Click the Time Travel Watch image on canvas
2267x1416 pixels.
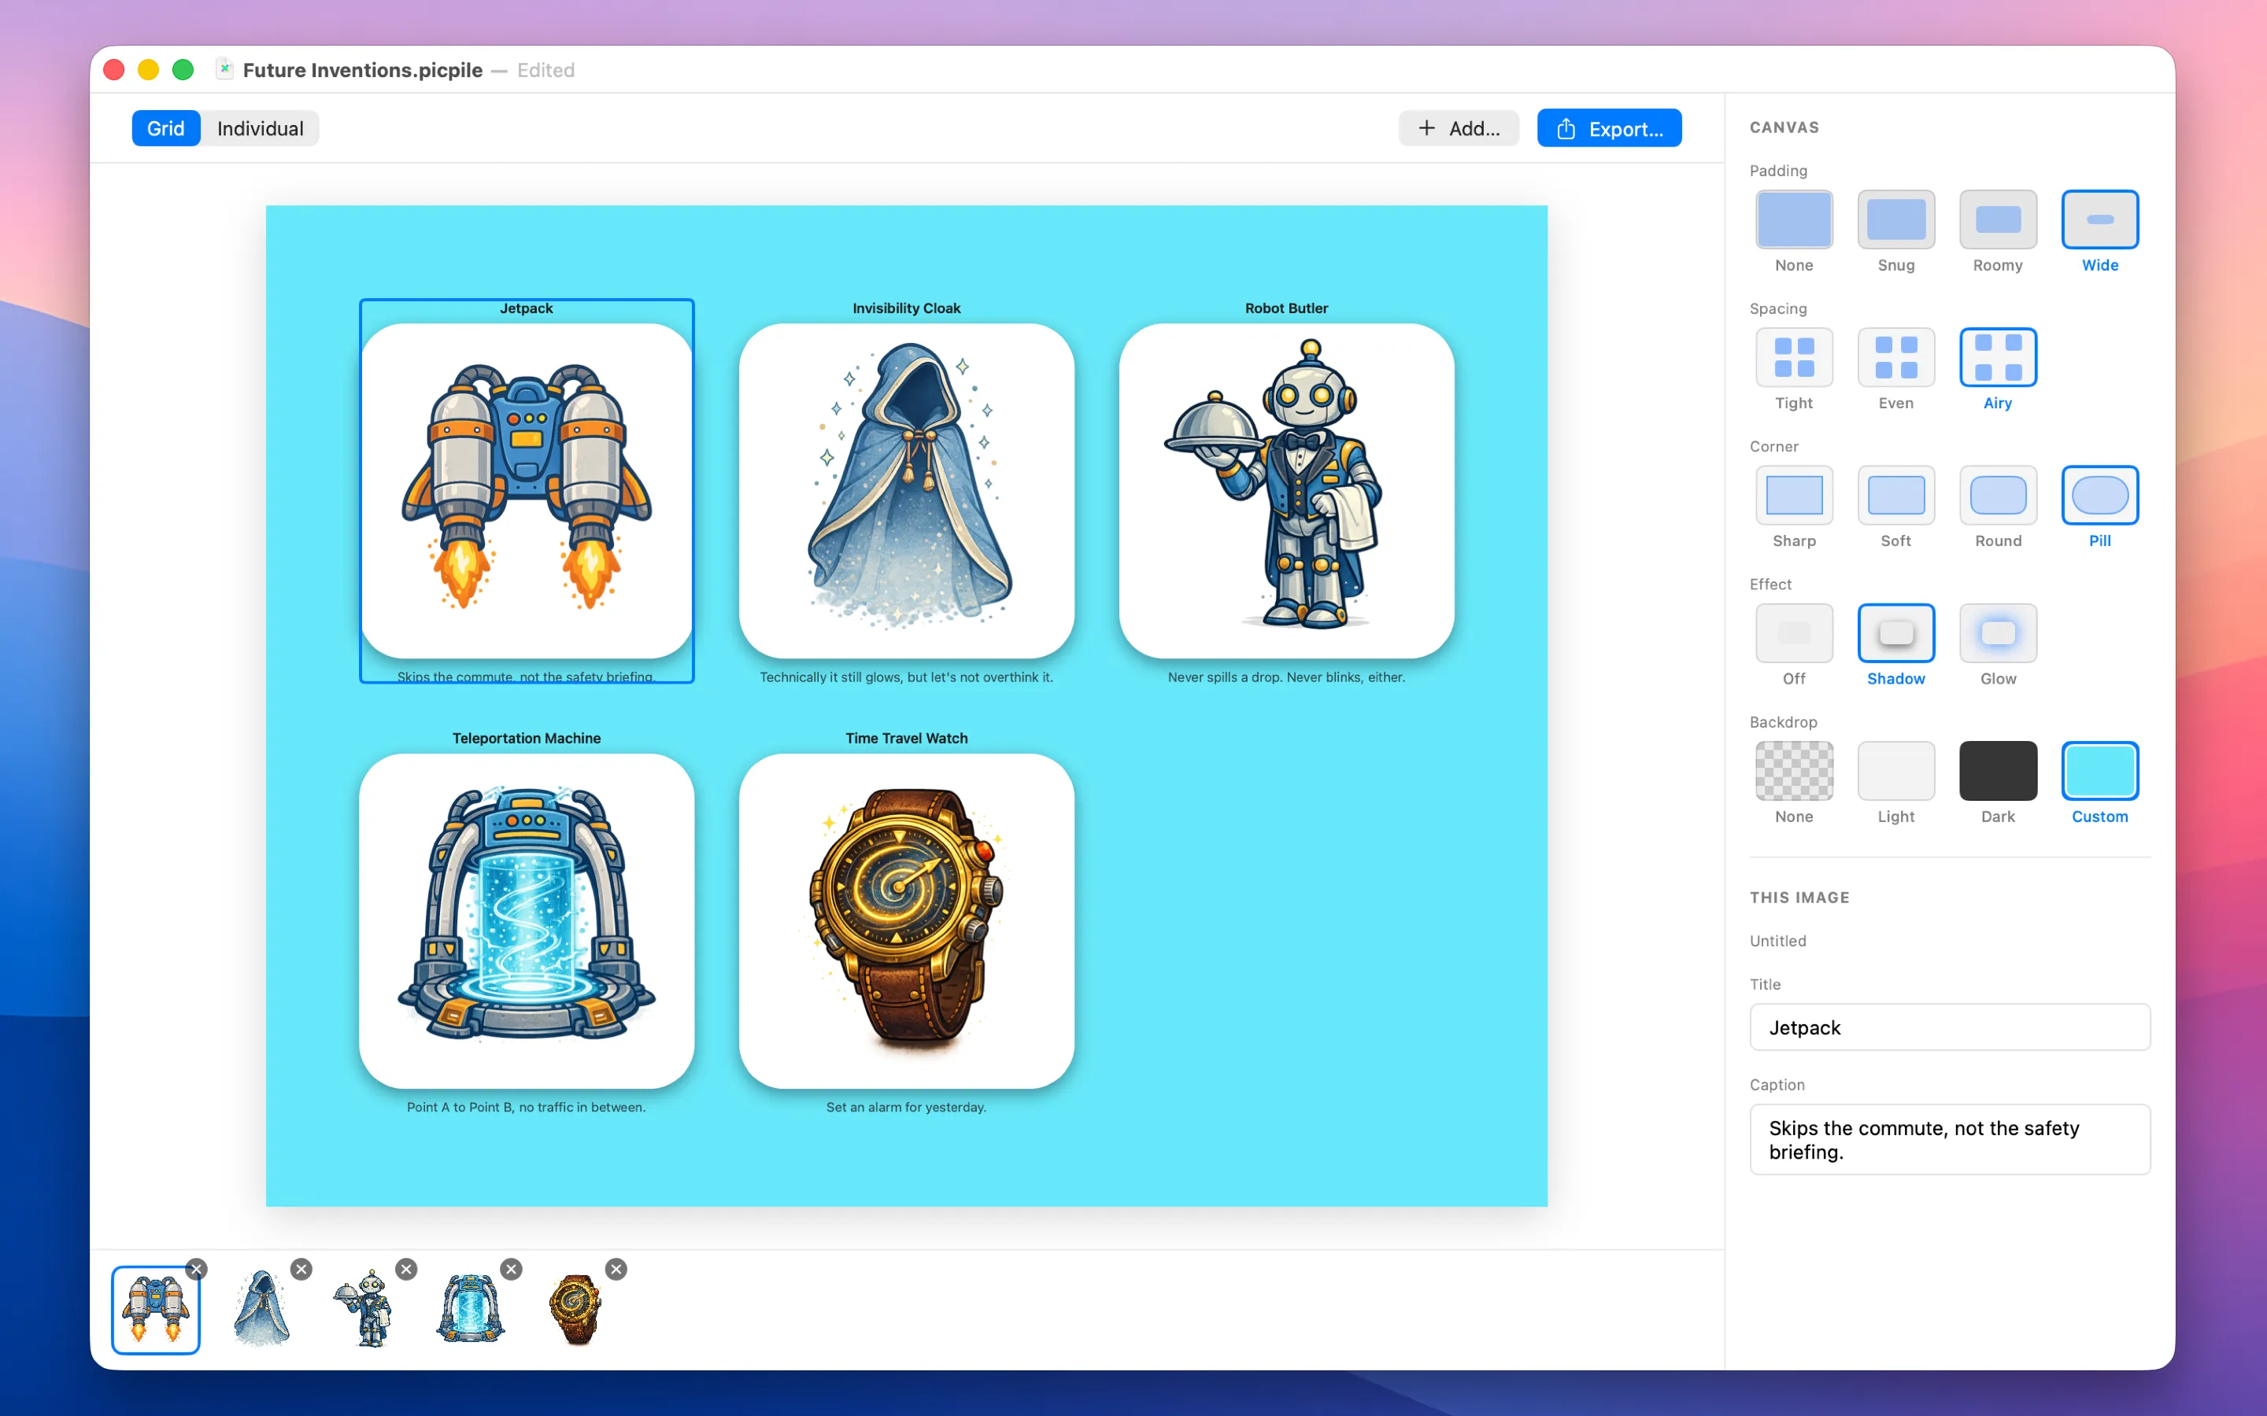[906, 920]
